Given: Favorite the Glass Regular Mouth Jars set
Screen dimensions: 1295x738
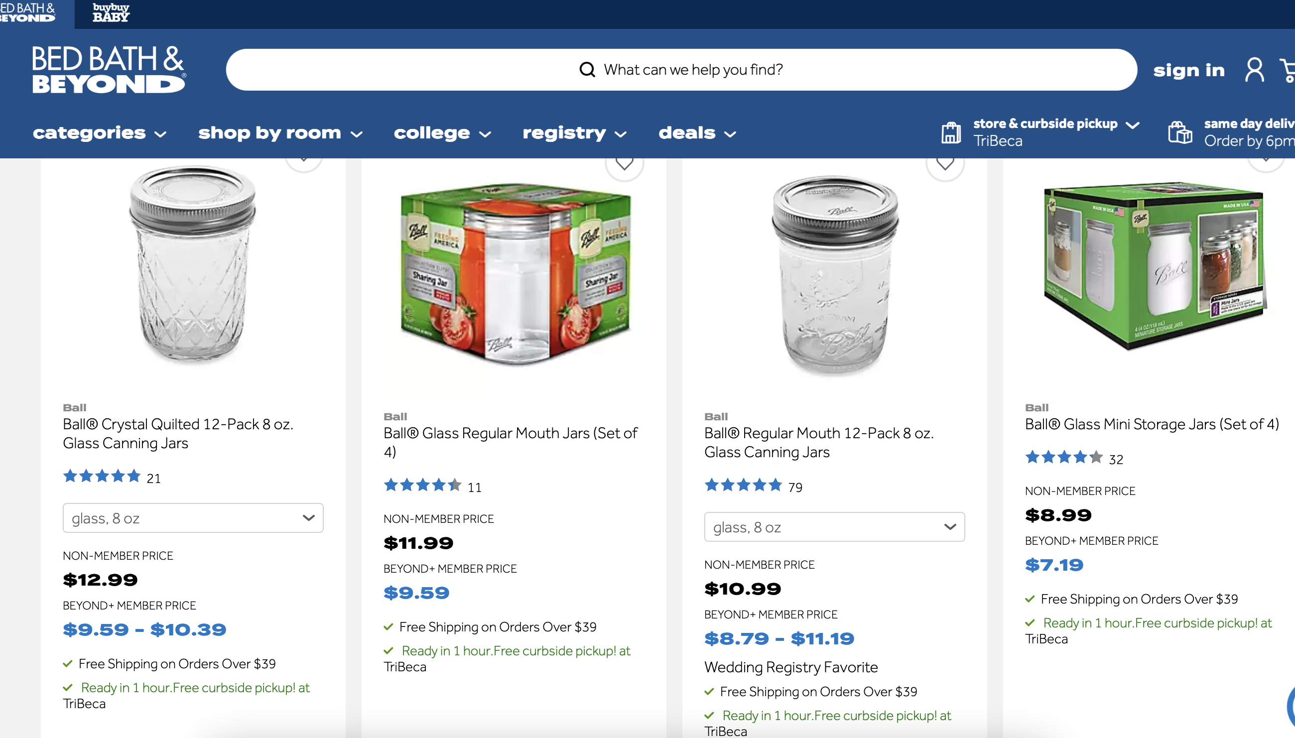Looking at the screenshot, I should pyautogui.click(x=625, y=163).
